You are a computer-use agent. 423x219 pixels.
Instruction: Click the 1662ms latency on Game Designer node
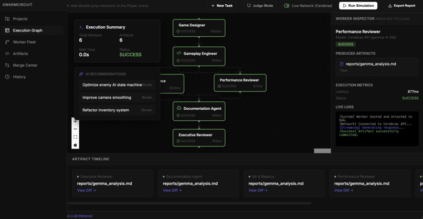click(216, 32)
